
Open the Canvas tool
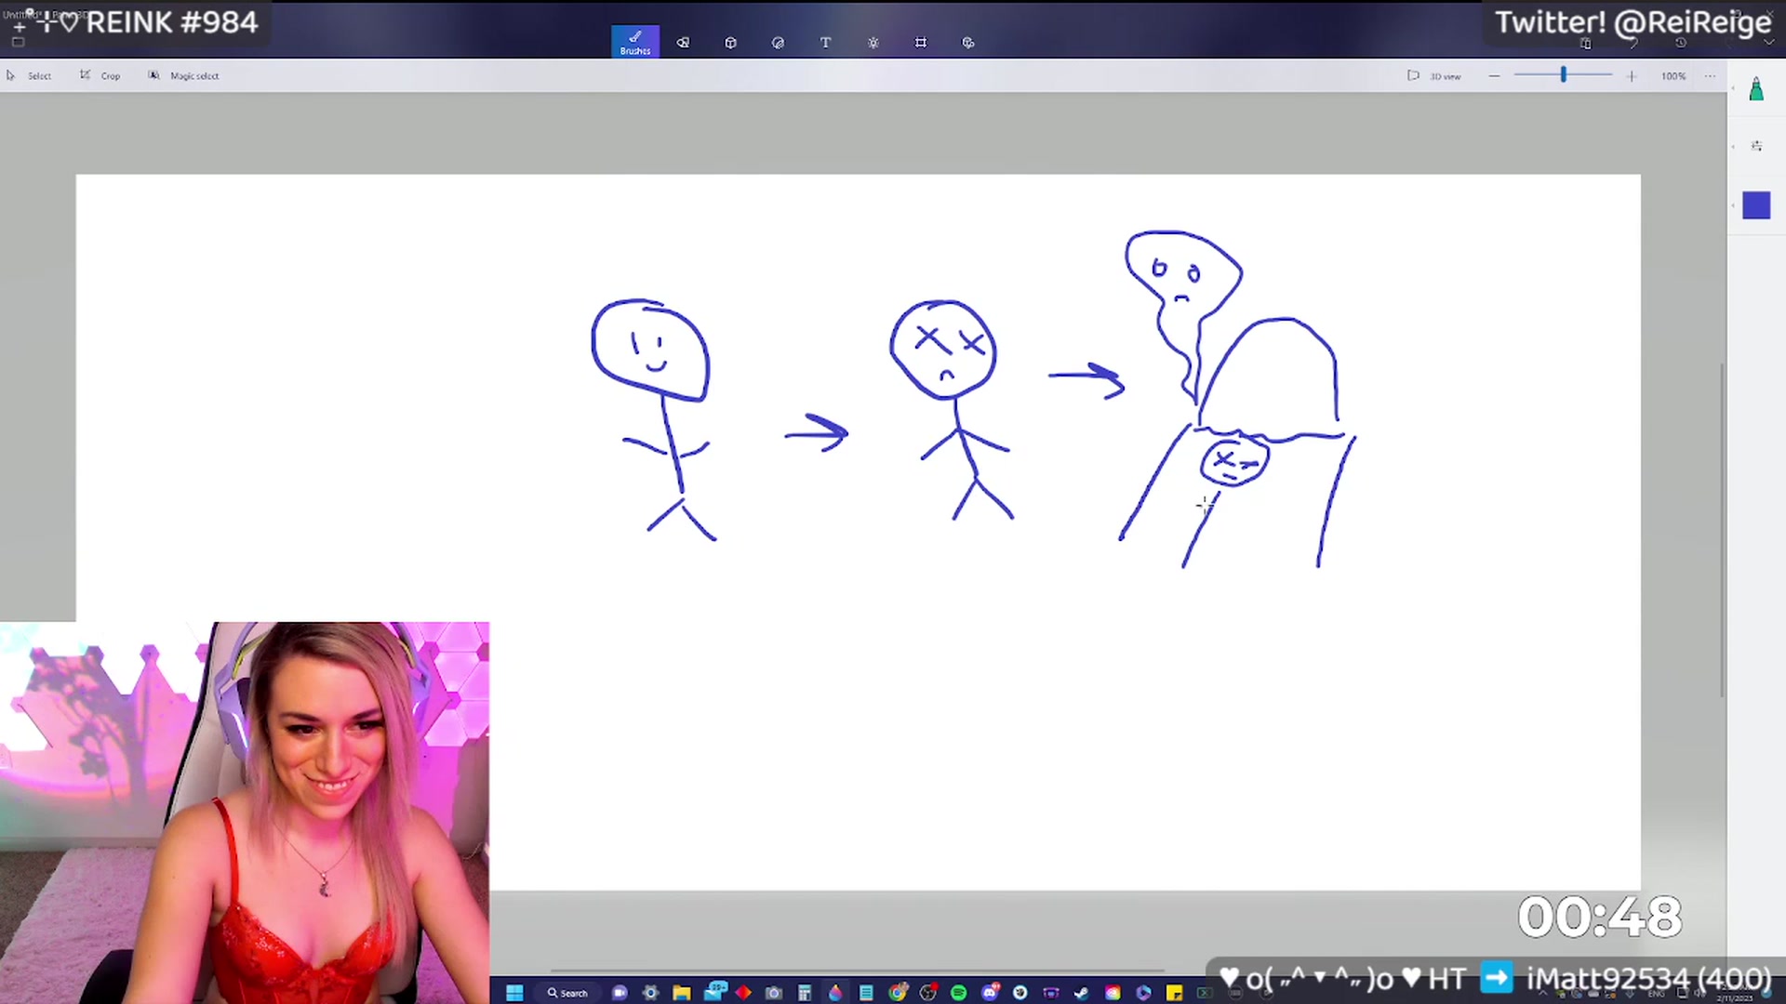point(920,42)
